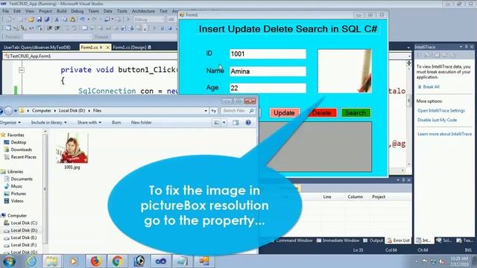Click the Open IntelliTrace Settings link

[x=440, y=111]
